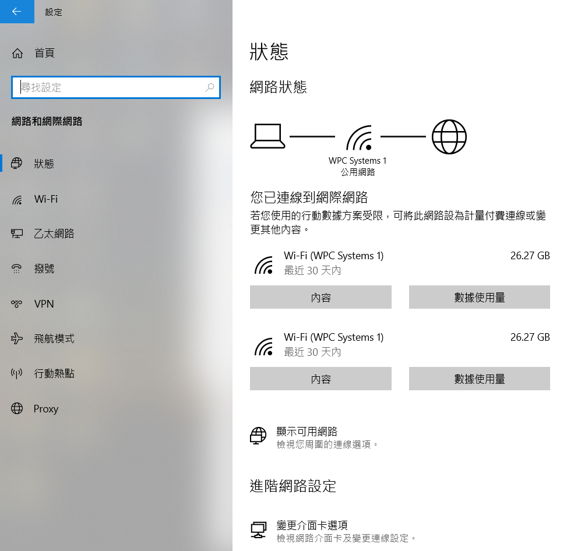Open the VPN sidebar icon
Viewport: 567px width, 551px height.
pyautogui.click(x=17, y=304)
